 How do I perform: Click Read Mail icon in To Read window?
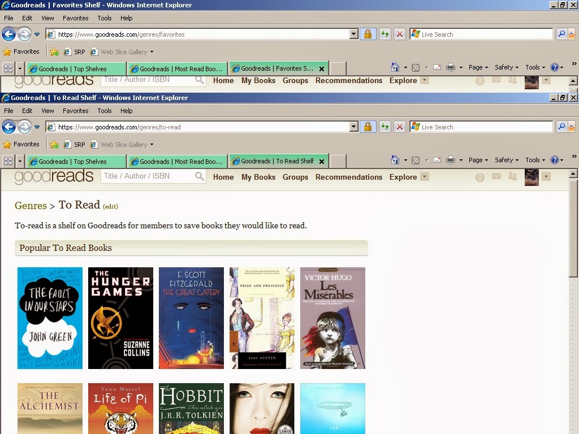coord(437,160)
